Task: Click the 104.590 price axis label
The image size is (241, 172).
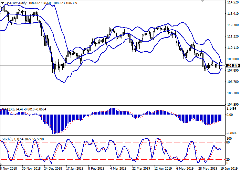Action: 232,104
